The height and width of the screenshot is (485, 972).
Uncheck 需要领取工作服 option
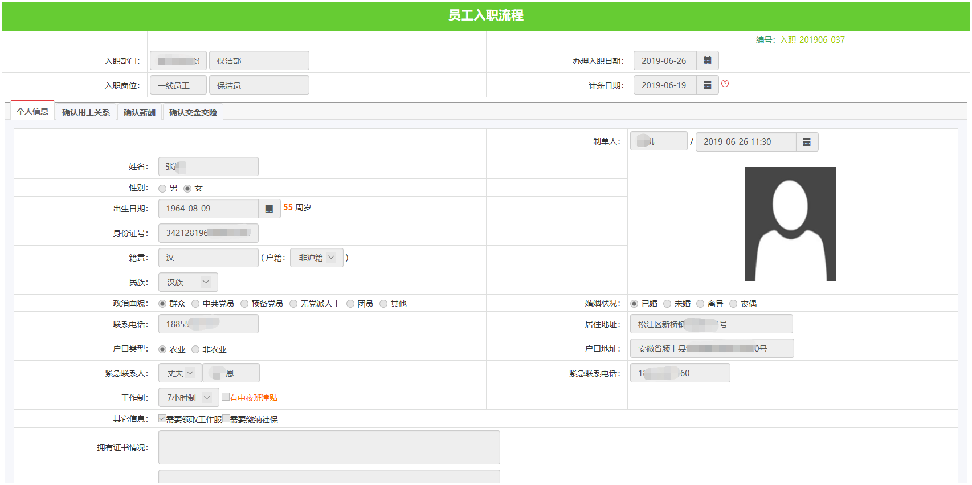[162, 419]
